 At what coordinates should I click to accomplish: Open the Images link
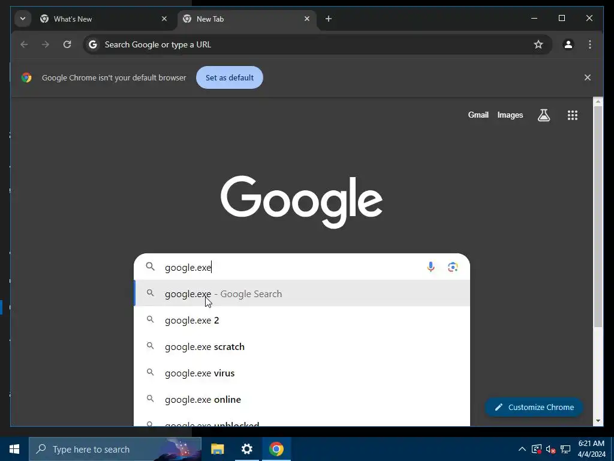510,115
